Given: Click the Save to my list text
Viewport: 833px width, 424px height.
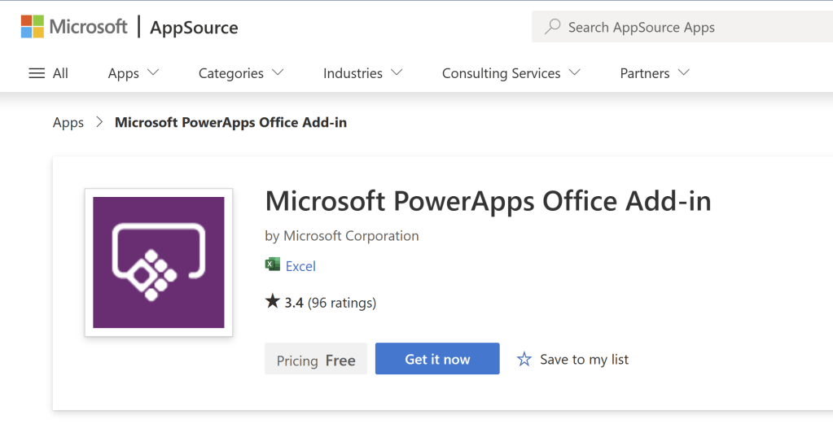Looking at the screenshot, I should pos(584,360).
